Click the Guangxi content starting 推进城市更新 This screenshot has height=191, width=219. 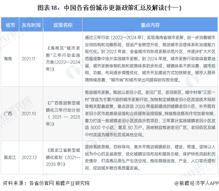point(150,113)
